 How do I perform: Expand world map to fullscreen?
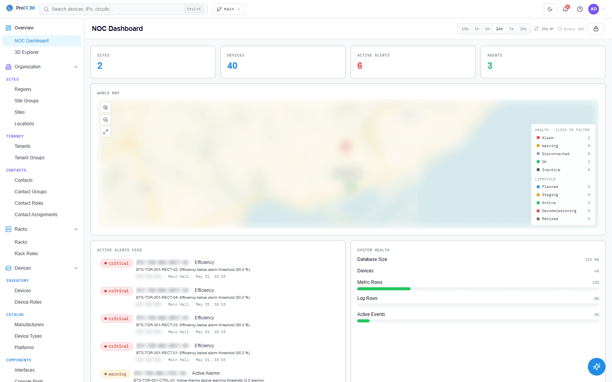click(106, 132)
